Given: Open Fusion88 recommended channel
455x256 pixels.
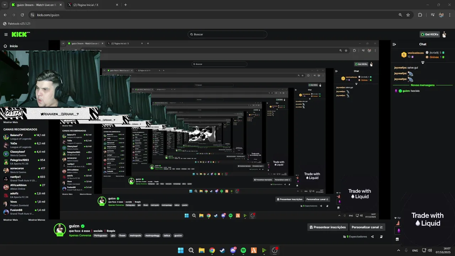Looking at the screenshot, I should coord(24,212).
